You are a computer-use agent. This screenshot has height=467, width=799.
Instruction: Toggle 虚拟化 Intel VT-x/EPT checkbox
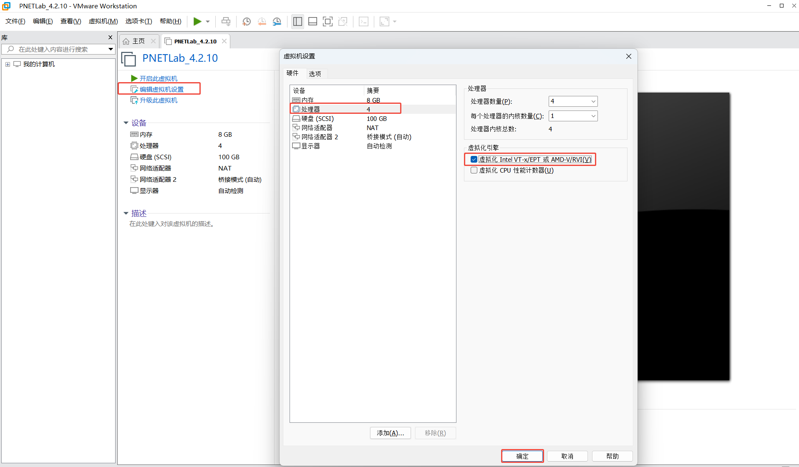474,159
